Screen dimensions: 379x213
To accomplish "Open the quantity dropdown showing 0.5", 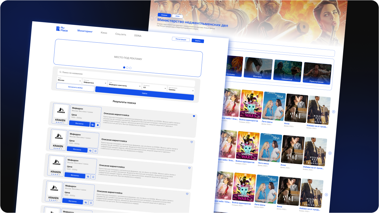I will point(154,87).
